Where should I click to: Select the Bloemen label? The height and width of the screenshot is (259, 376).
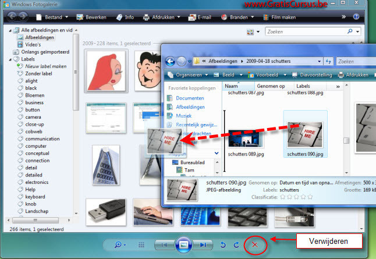35,95
